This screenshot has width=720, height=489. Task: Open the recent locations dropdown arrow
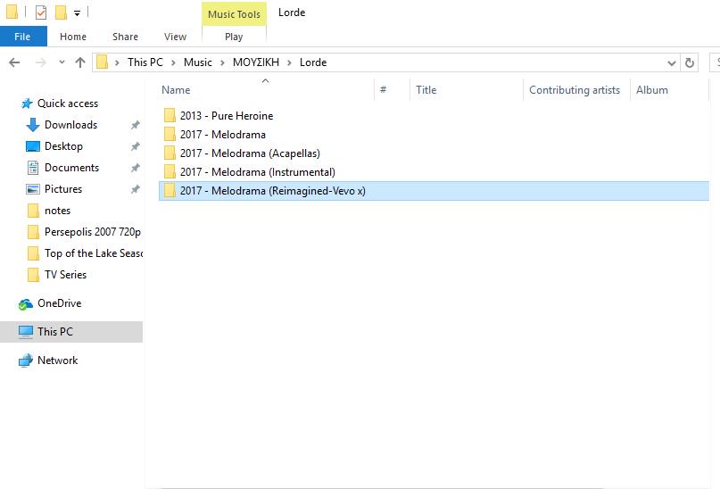[62, 62]
